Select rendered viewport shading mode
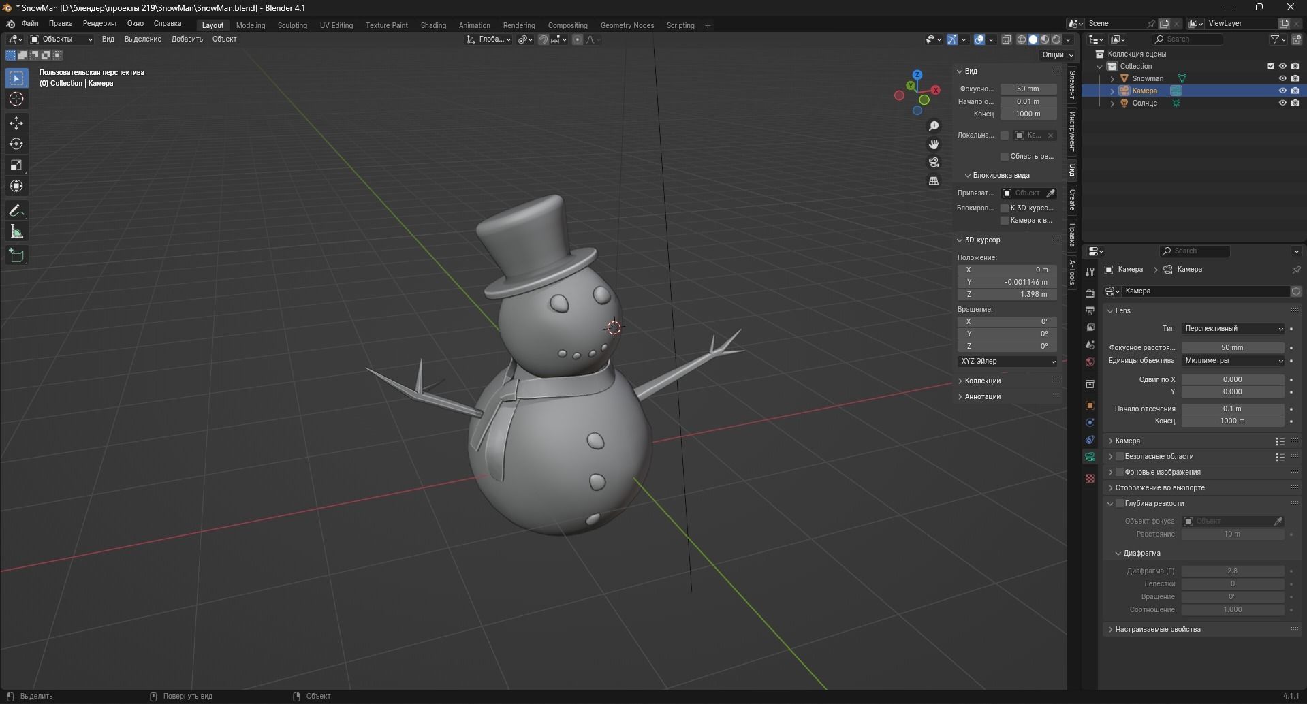1307x704 pixels. pos(1056,39)
